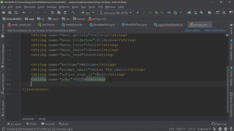Toggle the inspections eye icon in editor
234x131 pixels.
coord(227,35)
